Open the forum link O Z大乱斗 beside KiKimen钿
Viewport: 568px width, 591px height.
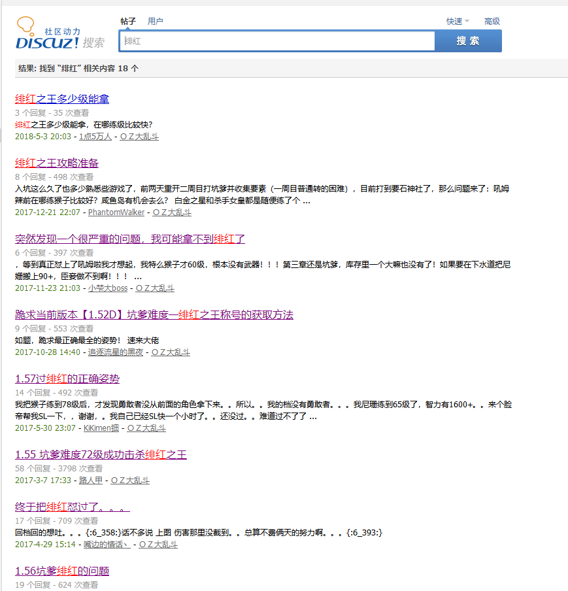[x=146, y=428]
